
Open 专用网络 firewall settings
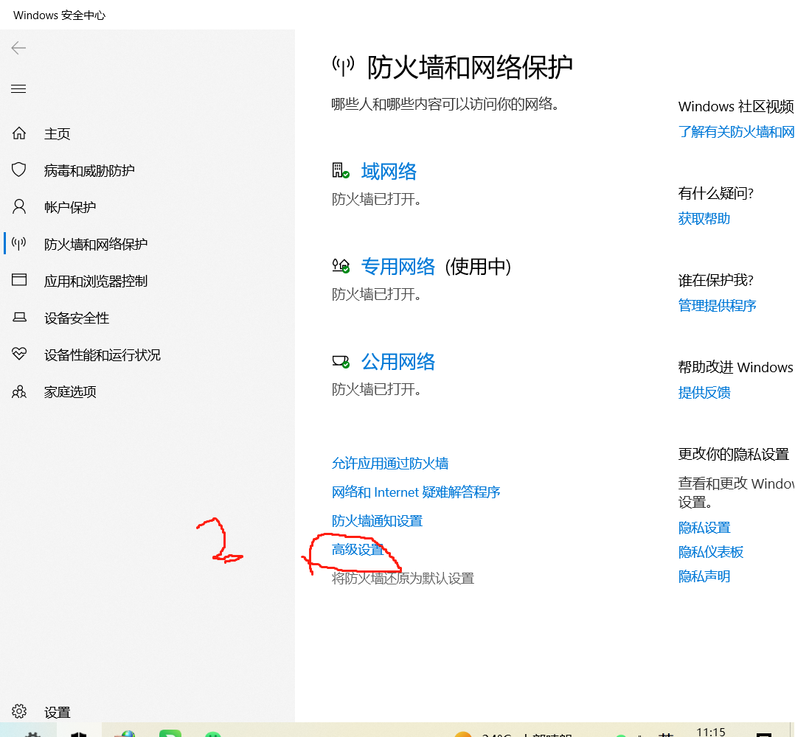398,267
